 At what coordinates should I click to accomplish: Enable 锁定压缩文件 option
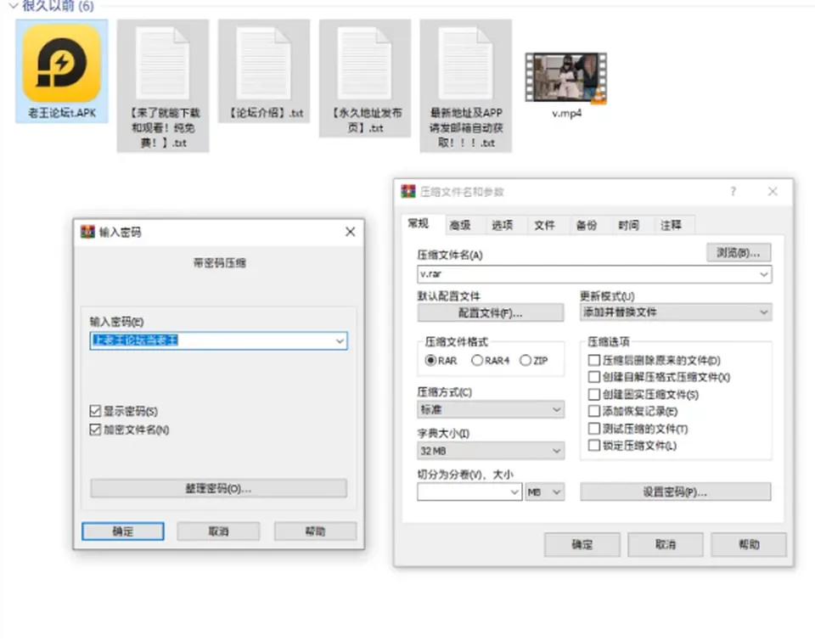[594, 446]
